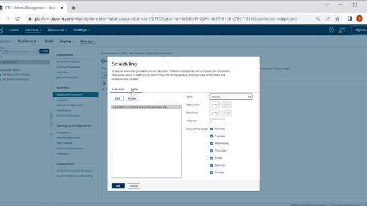The width and height of the screenshot is (367, 206).
Task: Bookmark this page with the star icon
Action: [337, 19]
